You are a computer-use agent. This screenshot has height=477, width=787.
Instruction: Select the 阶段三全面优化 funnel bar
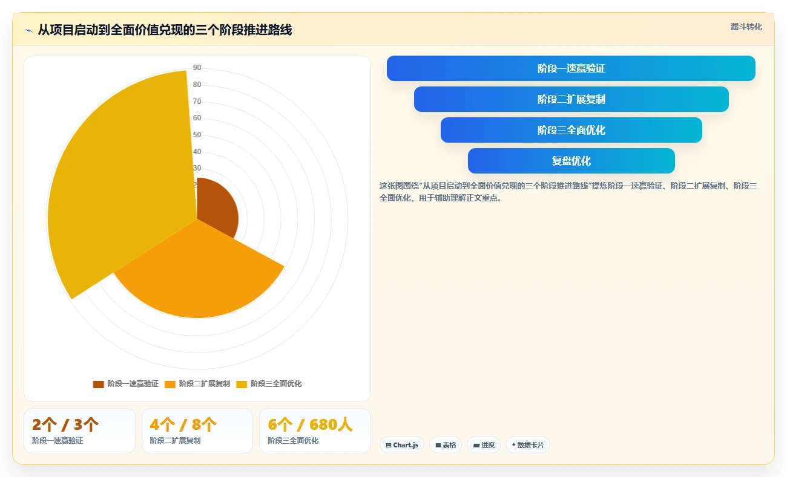[x=571, y=130]
